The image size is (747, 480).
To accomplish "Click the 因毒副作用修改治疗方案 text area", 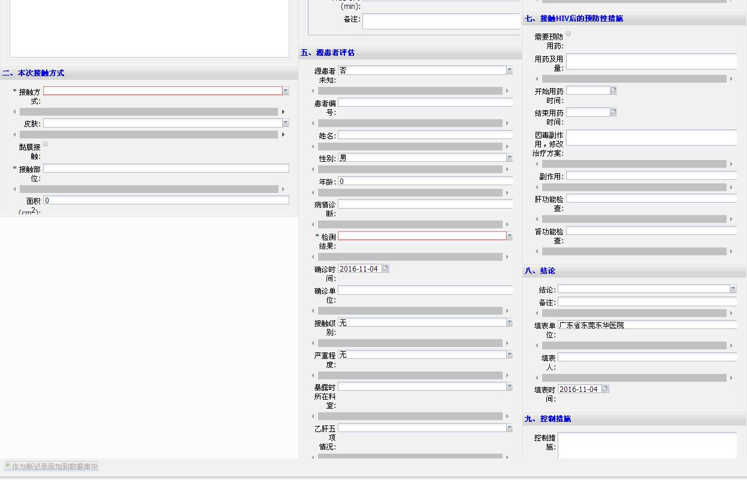I will (651, 138).
